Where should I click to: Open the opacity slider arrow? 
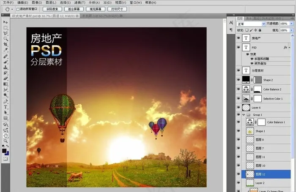[291, 24]
